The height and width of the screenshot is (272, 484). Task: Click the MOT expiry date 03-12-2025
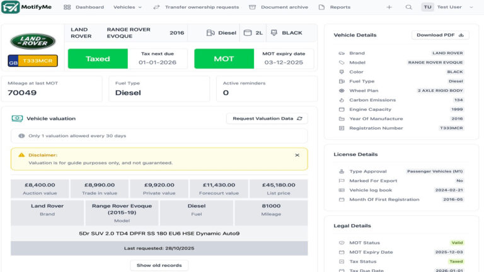[x=284, y=62]
